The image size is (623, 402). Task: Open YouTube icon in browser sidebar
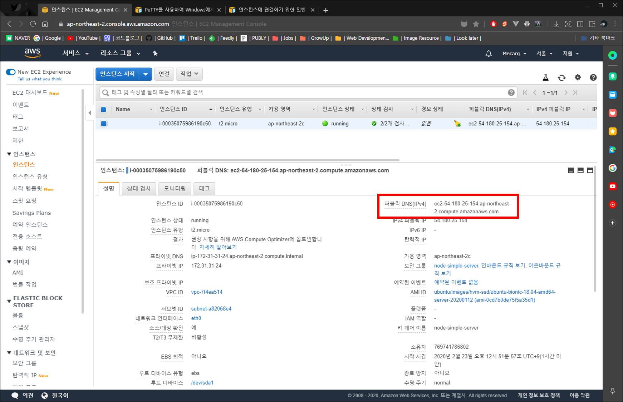613,186
